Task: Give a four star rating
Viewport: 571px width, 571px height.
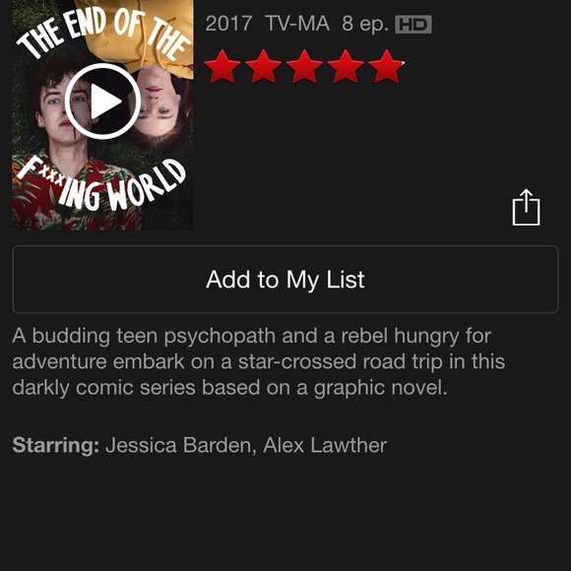Action: pyautogui.click(x=346, y=67)
